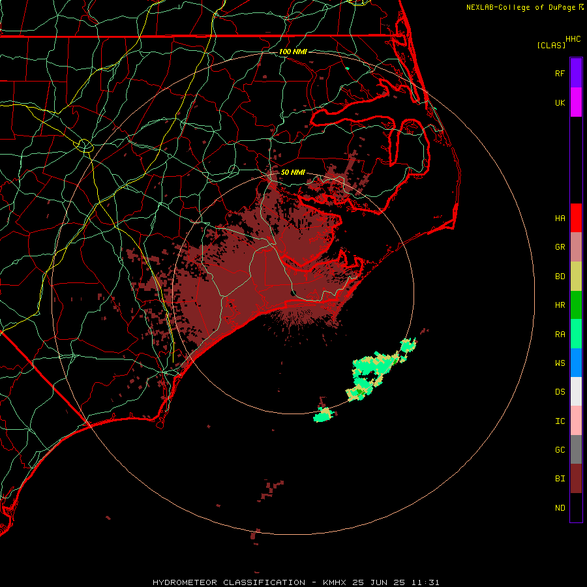Click the DS white legend swatch
The width and height of the screenshot is (587, 587).
[576, 391]
